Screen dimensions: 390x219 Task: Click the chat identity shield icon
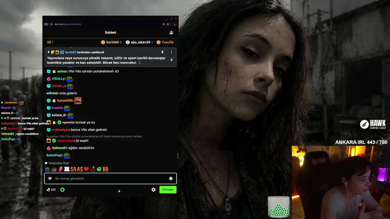click(50, 179)
